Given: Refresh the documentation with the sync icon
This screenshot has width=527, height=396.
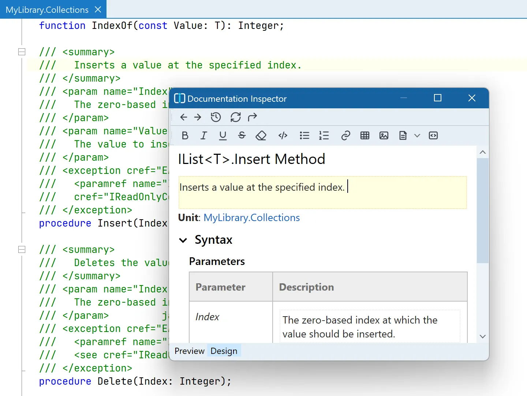Looking at the screenshot, I should (235, 117).
